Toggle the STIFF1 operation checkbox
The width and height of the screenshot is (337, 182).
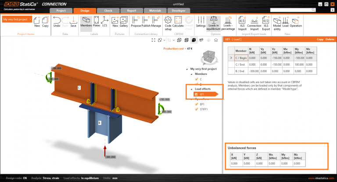pos(196,109)
